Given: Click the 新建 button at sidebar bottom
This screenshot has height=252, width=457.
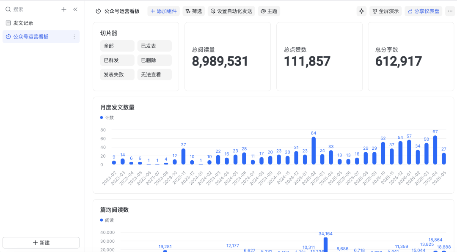Looking at the screenshot, I should coord(41,243).
